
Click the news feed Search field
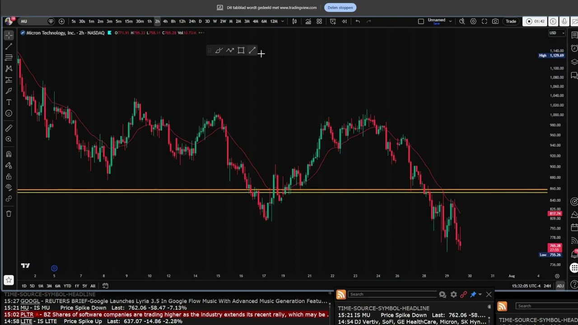click(392, 294)
